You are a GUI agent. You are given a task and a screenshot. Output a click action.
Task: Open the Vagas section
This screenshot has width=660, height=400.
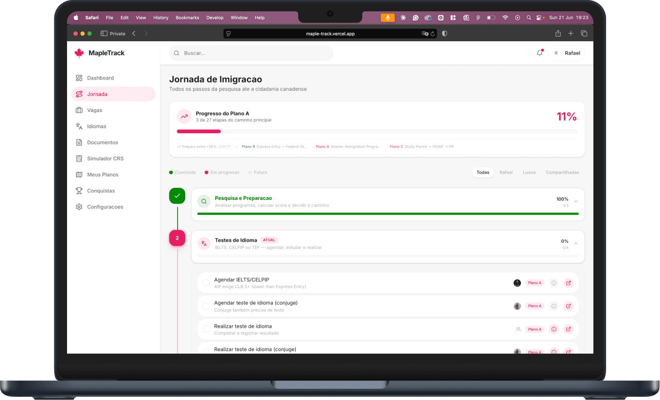coord(113,110)
